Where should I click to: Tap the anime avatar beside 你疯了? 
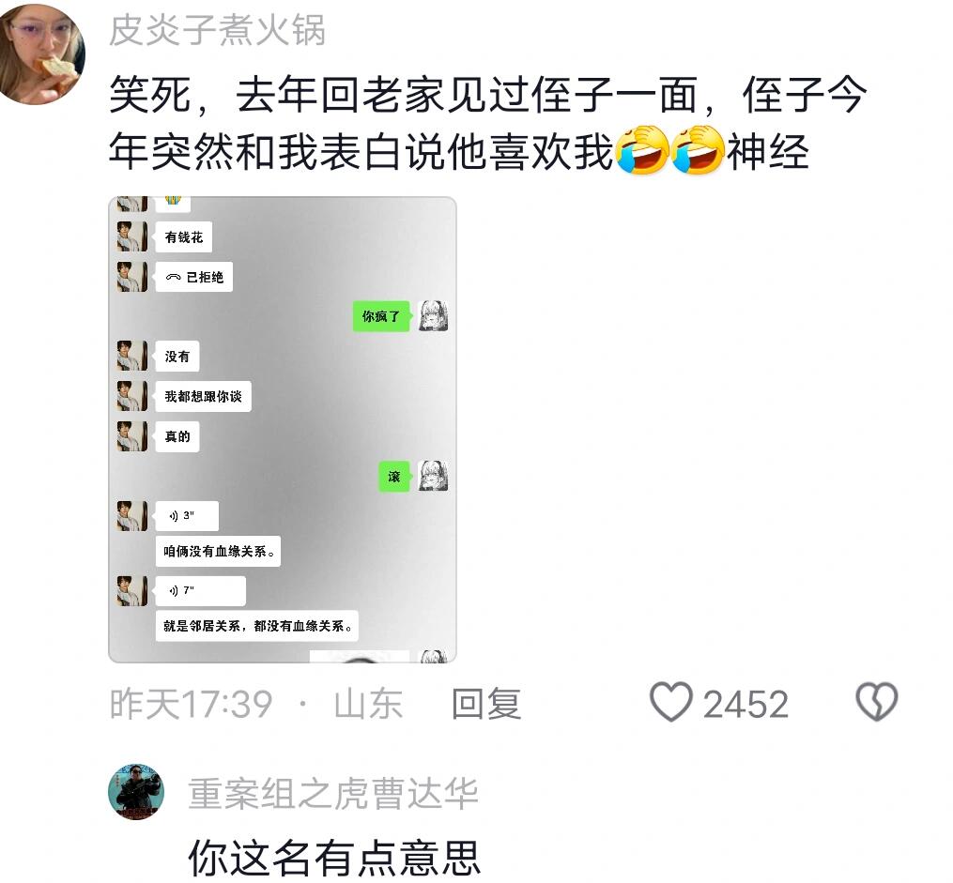[434, 316]
